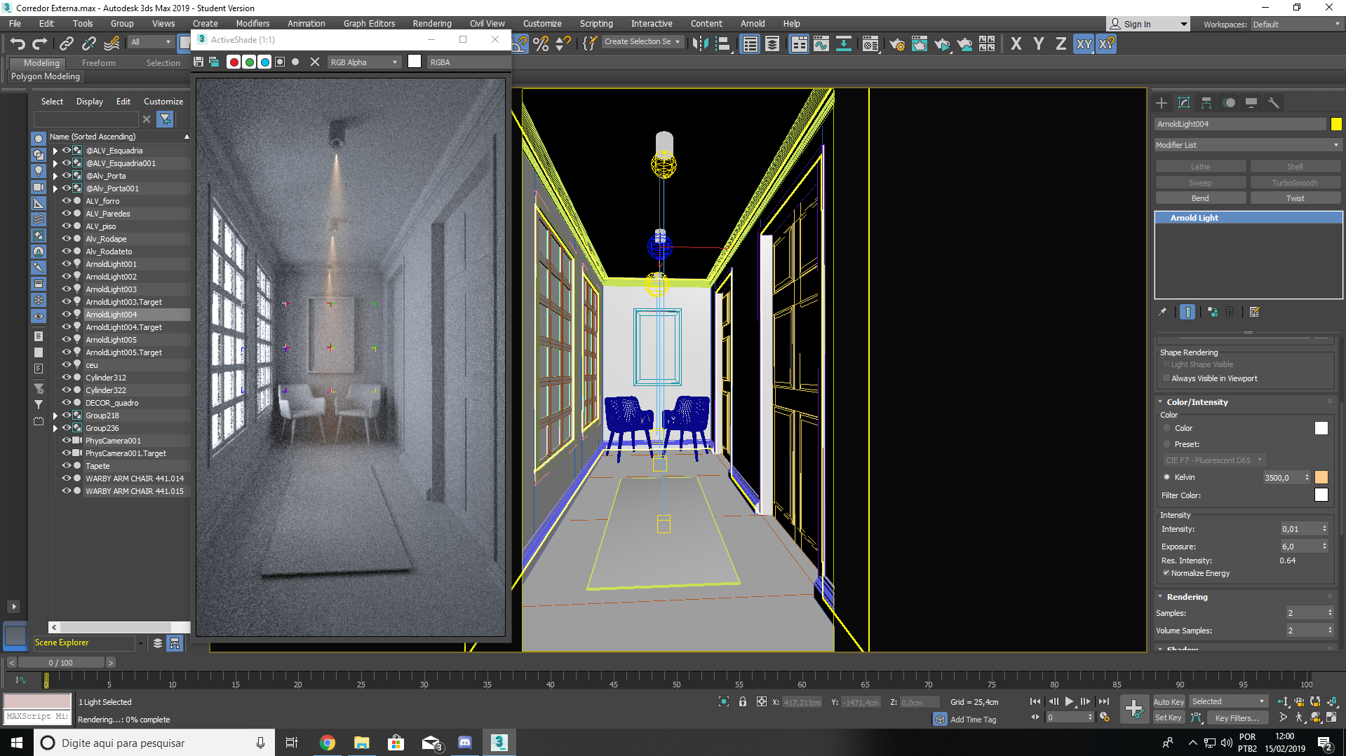
Task: Open the Curve Editor toolbar icon
Action: tap(821, 44)
